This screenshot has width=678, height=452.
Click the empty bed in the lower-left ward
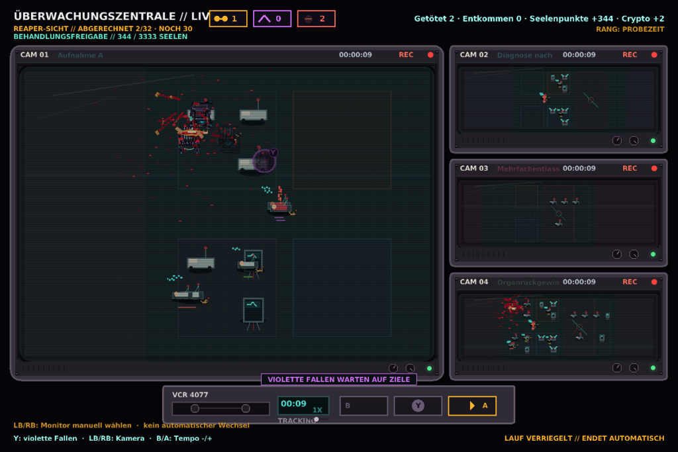tap(201, 261)
